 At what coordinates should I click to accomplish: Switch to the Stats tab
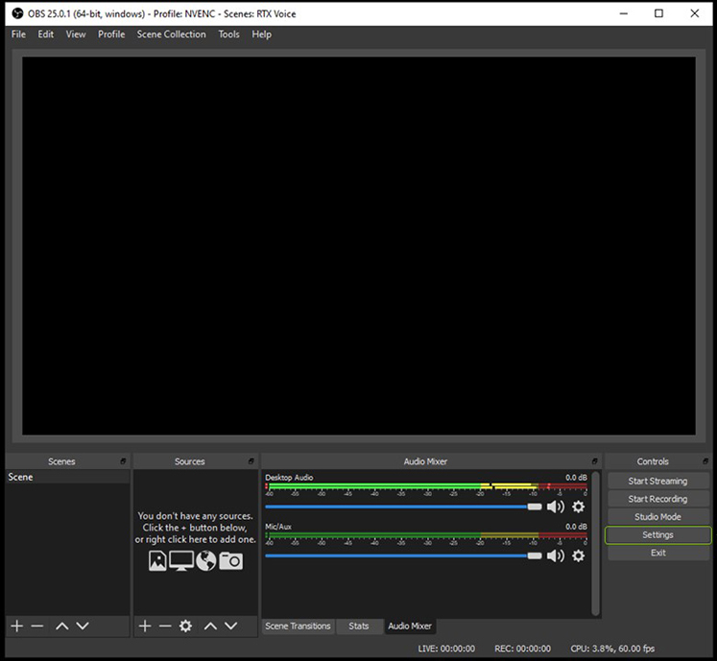[359, 626]
